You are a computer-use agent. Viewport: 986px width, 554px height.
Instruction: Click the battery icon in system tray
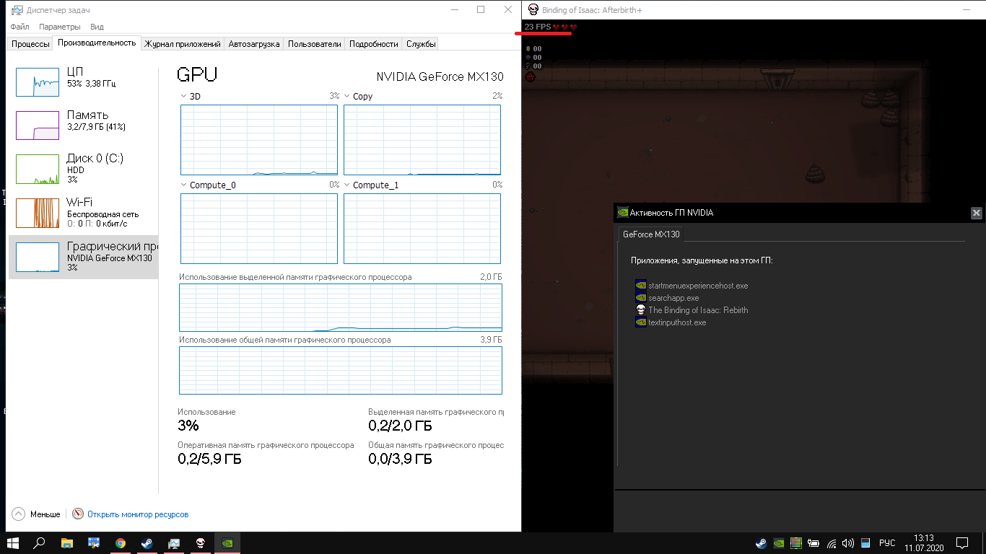813,543
